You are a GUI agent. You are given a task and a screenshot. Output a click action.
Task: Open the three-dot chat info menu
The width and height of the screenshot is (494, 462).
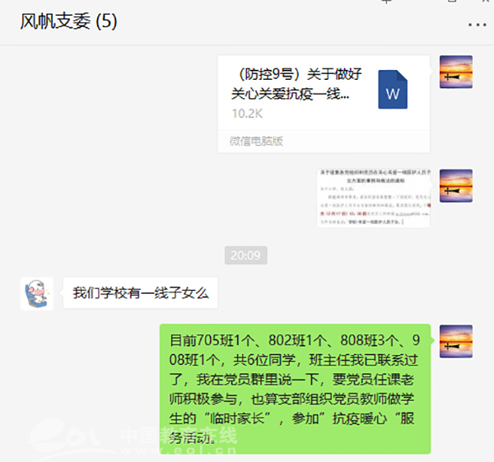pyautogui.click(x=477, y=25)
